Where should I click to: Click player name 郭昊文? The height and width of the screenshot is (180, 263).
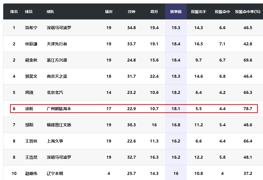(31, 76)
